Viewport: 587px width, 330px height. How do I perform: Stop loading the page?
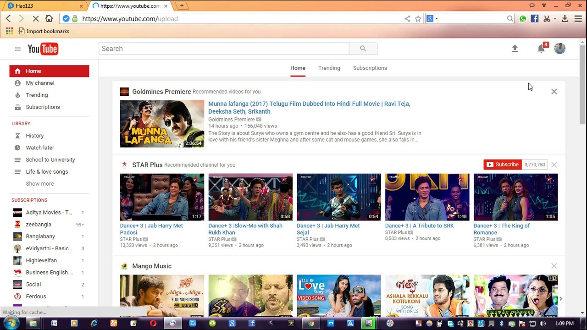(x=35, y=18)
